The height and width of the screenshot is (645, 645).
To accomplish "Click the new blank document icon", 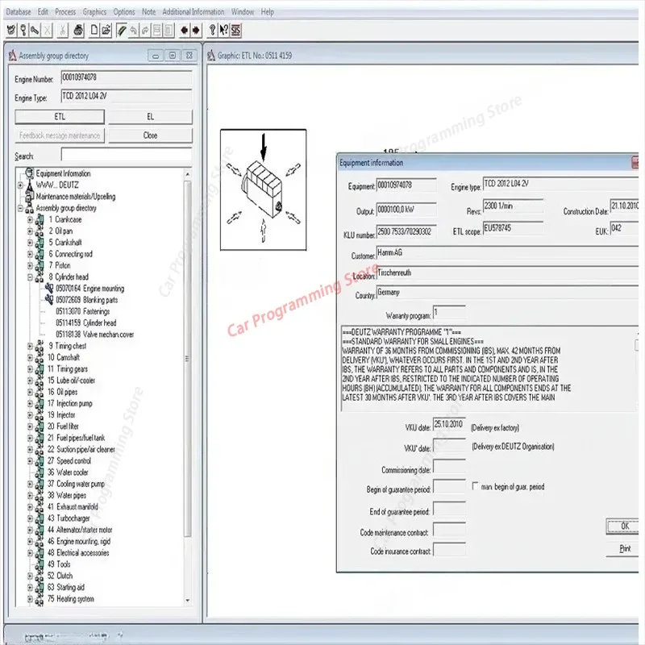I will click(x=94, y=30).
